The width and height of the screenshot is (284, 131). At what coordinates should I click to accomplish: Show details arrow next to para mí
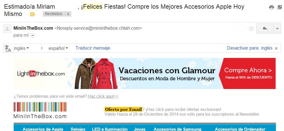pos(32,35)
